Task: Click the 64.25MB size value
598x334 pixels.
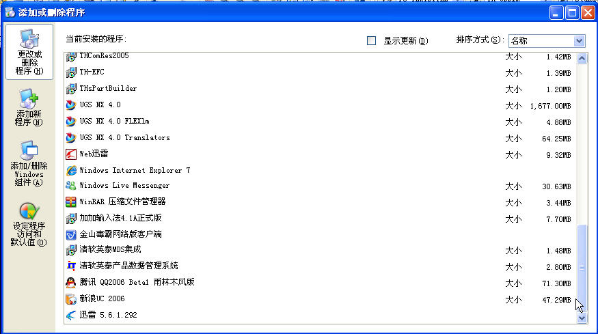Action: click(x=556, y=139)
